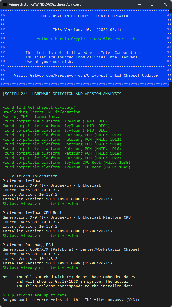Click the Found 12 Intel chipset device(s) line
The width and height of the screenshot is (172, 307).
(39, 107)
